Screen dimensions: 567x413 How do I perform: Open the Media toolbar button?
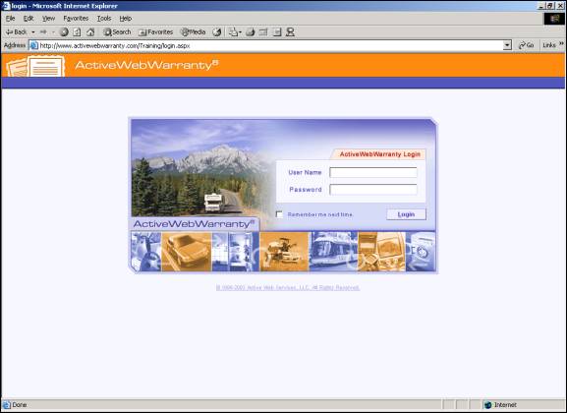(194, 32)
